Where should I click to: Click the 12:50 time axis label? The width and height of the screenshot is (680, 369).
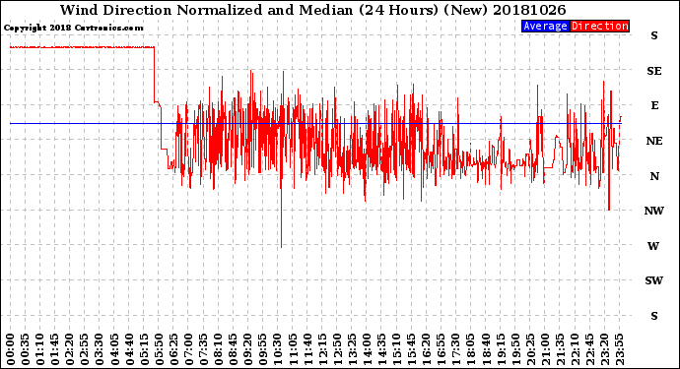[337, 349]
